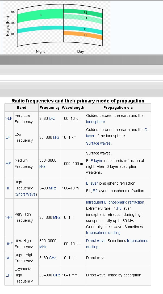This screenshot has width=163, height=294.
Task: Go to the SHF band link
Action: (9, 258)
